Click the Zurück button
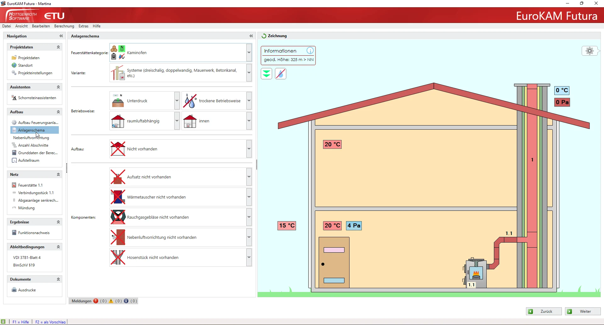This screenshot has height=325, width=604. (544, 311)
